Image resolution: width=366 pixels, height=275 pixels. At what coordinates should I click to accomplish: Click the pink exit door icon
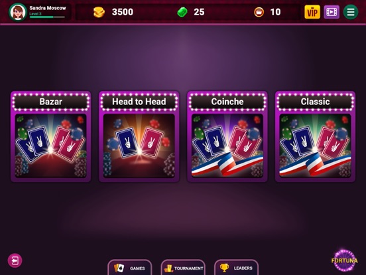(15, 260)
